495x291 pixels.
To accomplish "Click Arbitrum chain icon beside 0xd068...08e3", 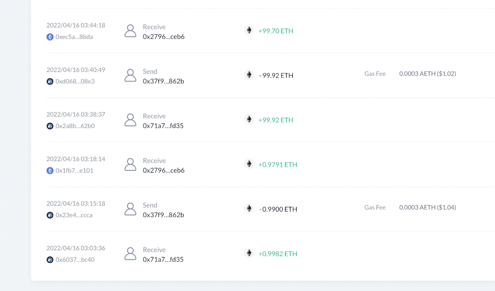I will (50, 81).
